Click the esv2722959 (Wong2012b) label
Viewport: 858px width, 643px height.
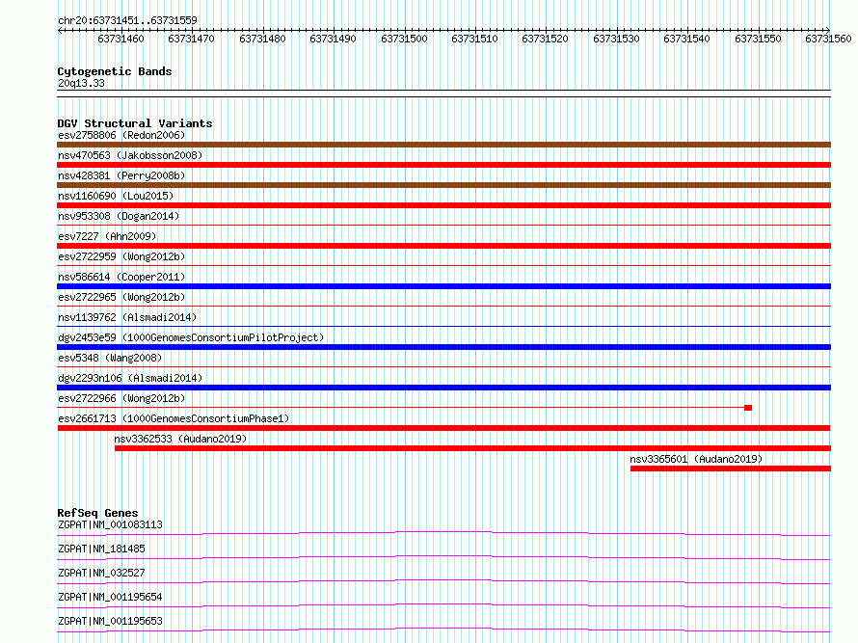121,256
